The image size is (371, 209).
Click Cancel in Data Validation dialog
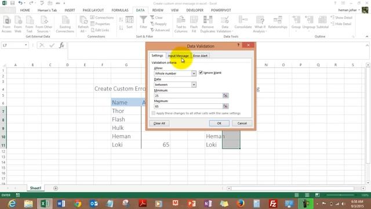(x=242, y=123)
